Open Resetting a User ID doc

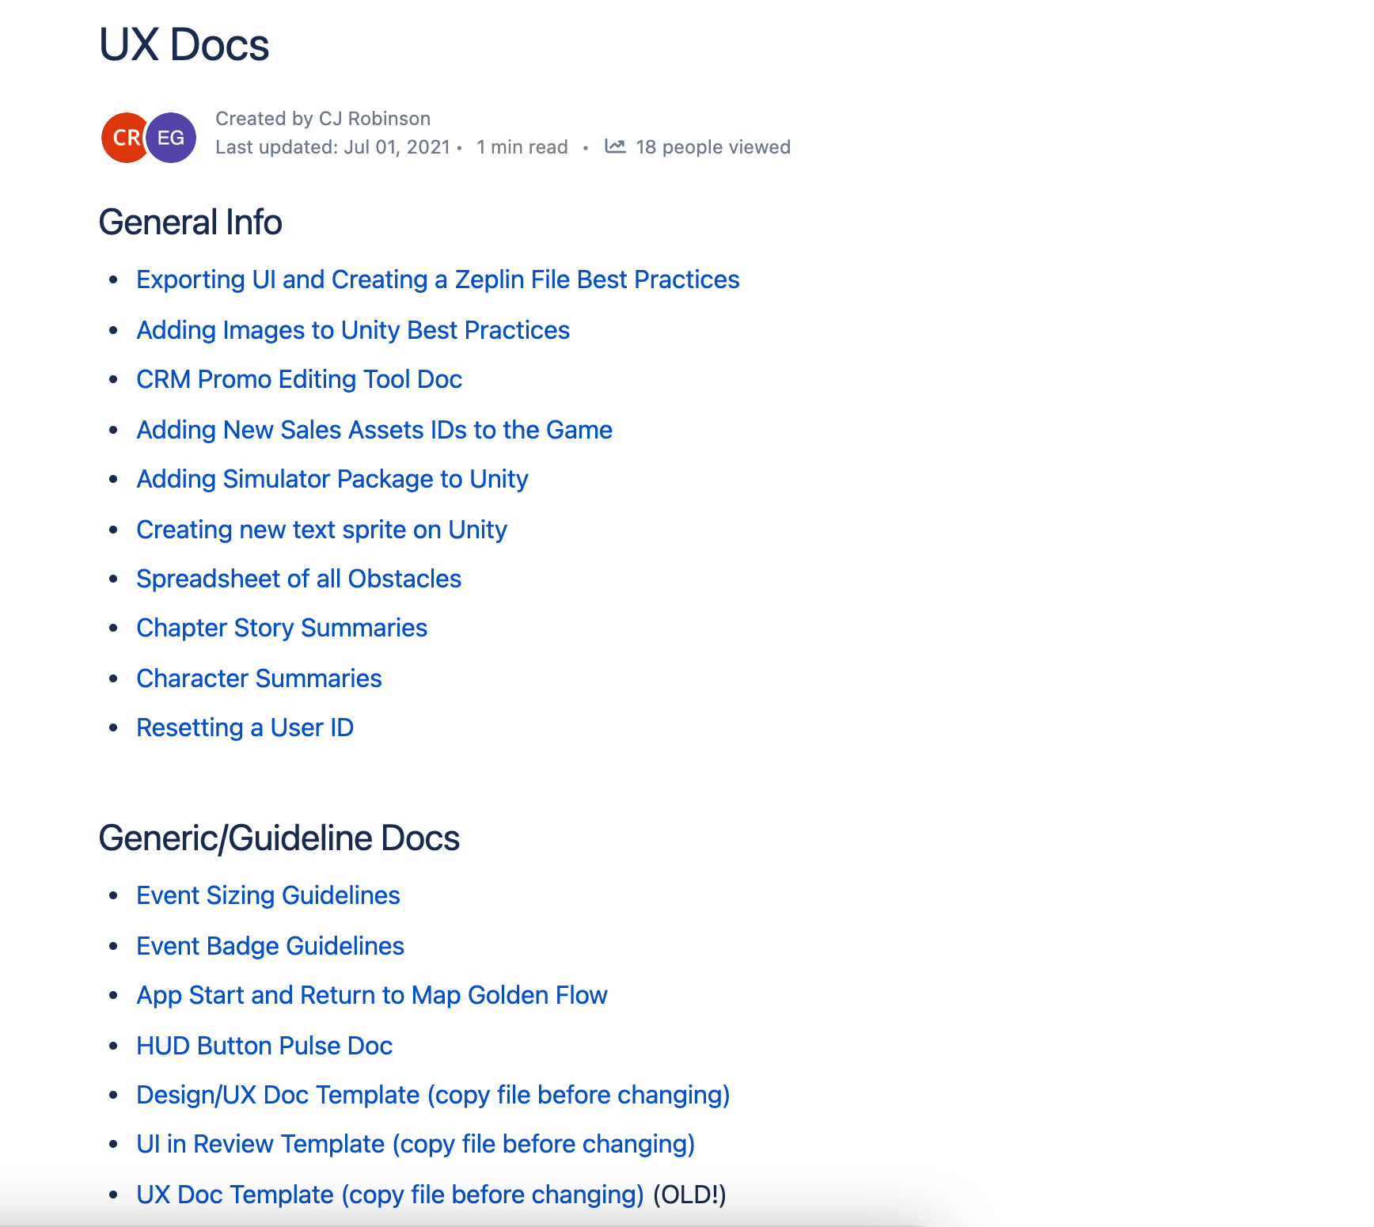tap(245, 727)
